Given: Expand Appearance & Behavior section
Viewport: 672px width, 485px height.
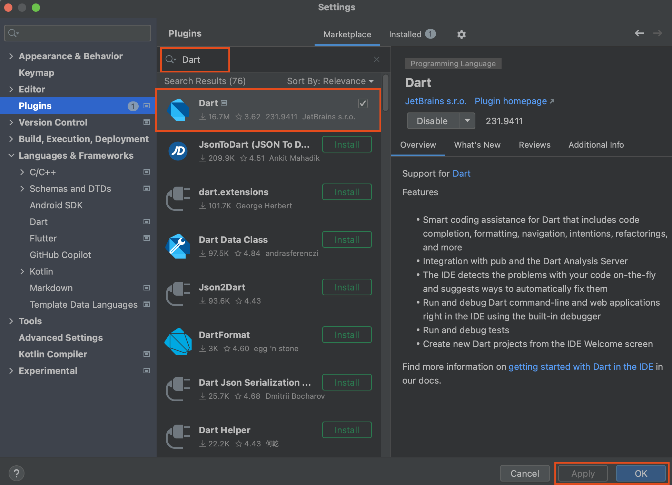Looking at the screenshot, I should click(11, 56).
